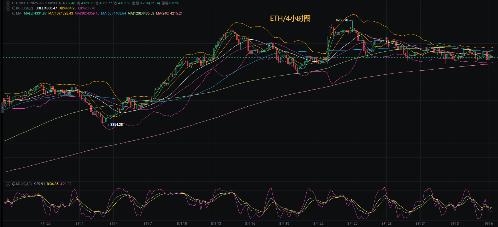The image size is (498, 227).
Task: Select the LB:4236.70 lower band value
Action: (x=87, y=8)
